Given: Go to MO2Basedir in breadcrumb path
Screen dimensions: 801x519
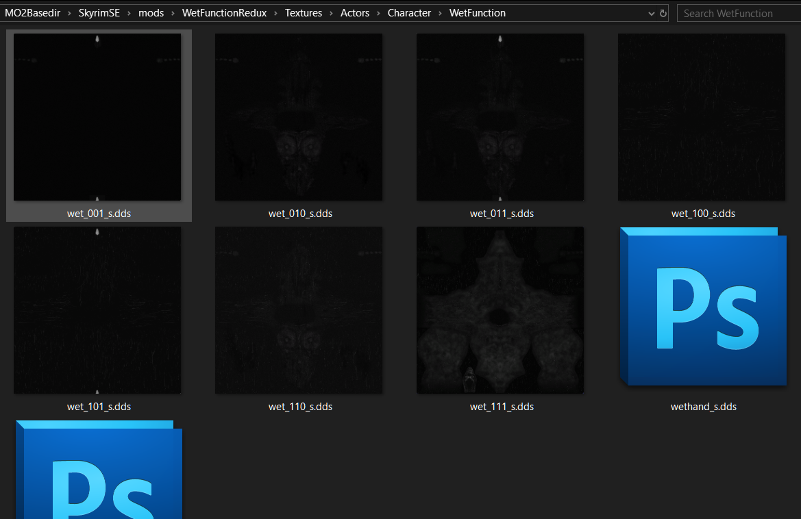Looking at the screenshot, I should coord(33,13).
